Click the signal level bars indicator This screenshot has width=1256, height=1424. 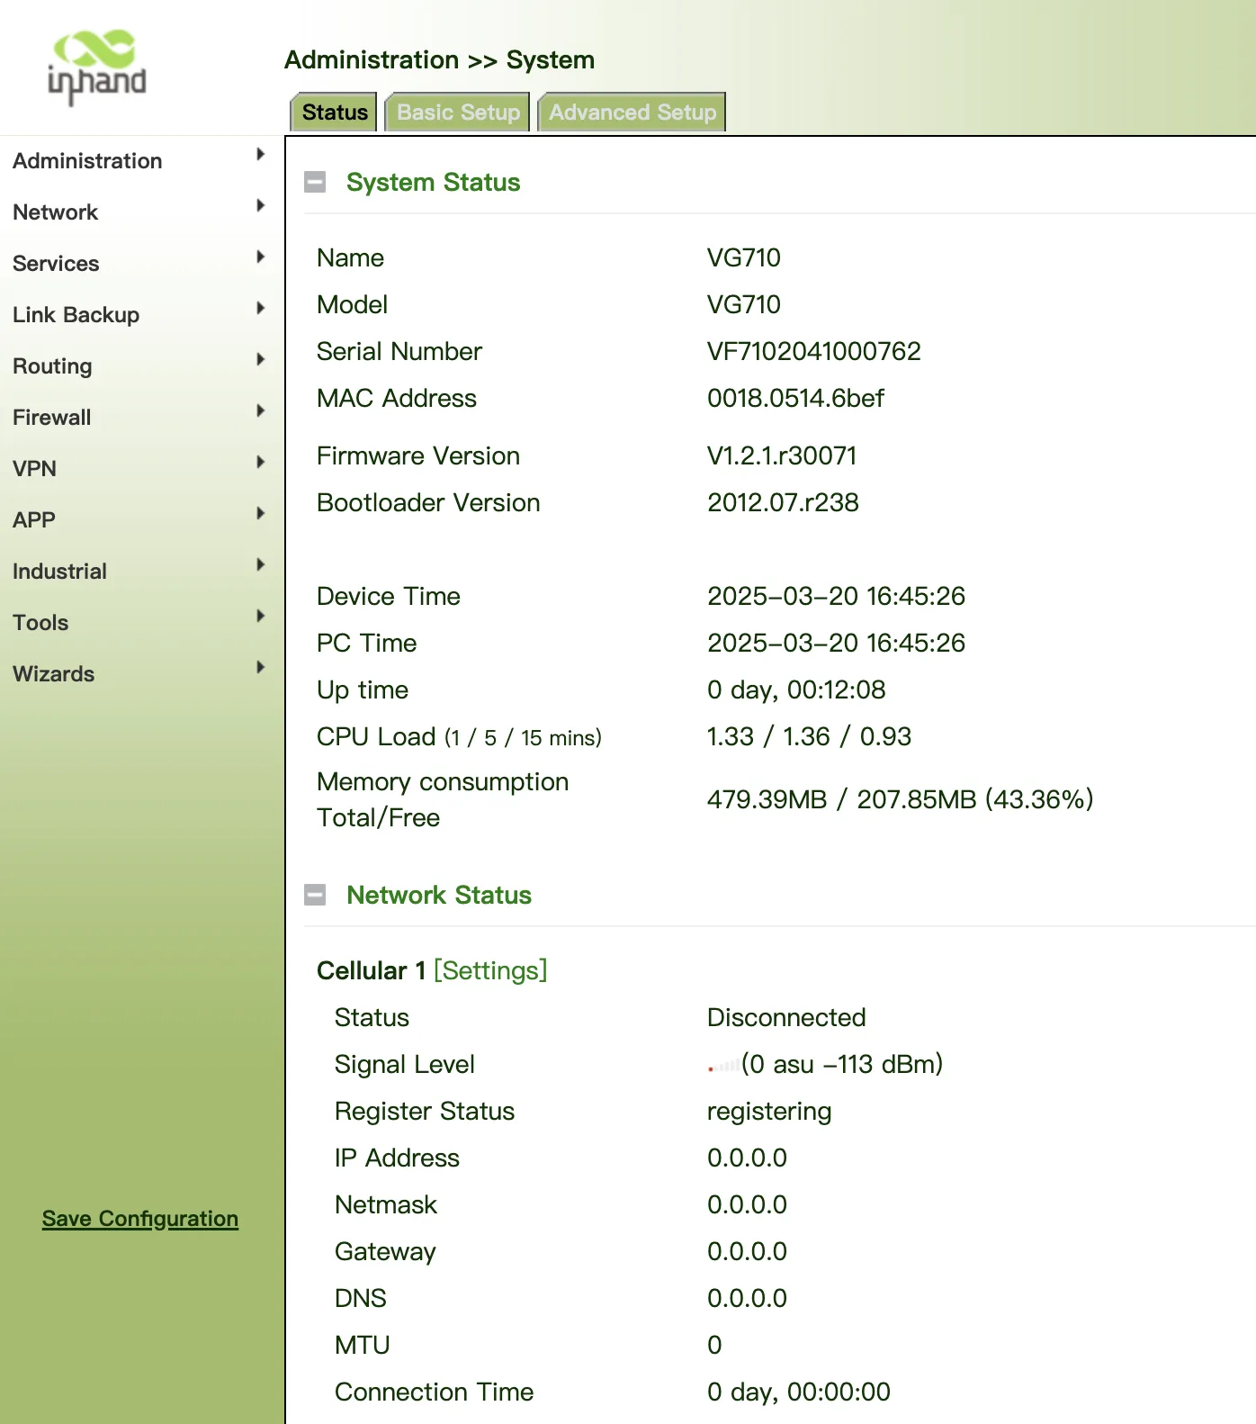click(x=723, y=1066)
